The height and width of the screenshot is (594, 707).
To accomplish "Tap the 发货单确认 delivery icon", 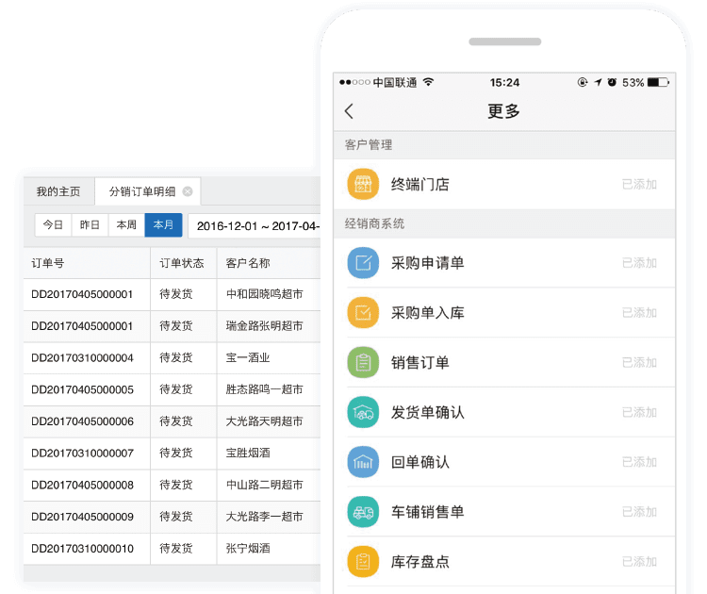I will pyautogui.click(x=363, y=413).
